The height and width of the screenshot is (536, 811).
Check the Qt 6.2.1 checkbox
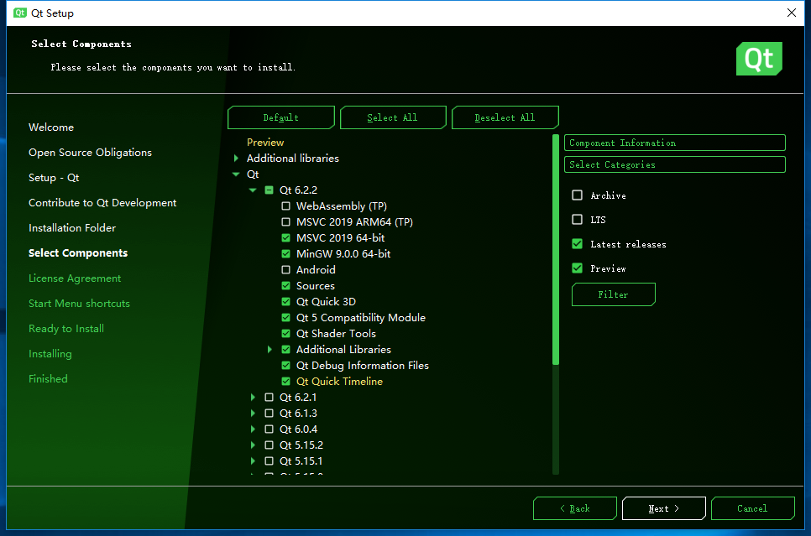pos(269,398)
